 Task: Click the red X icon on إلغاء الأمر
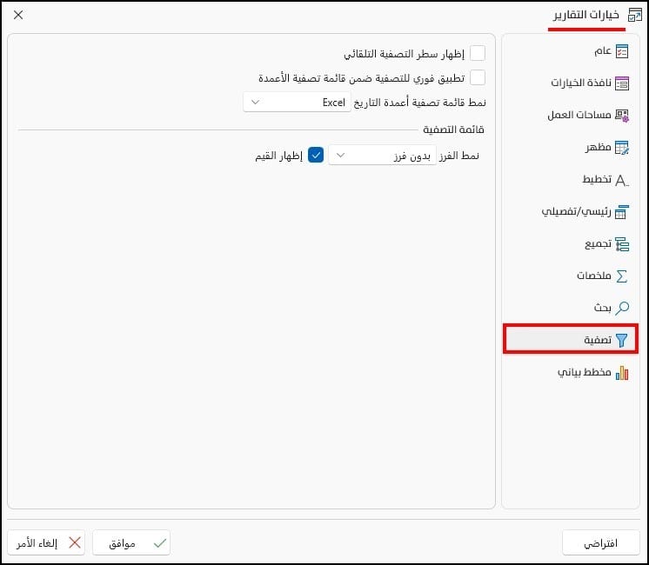click(75, 542)
